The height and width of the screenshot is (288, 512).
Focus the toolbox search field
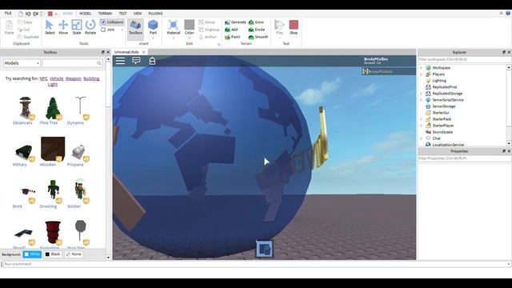click(72, 63)
